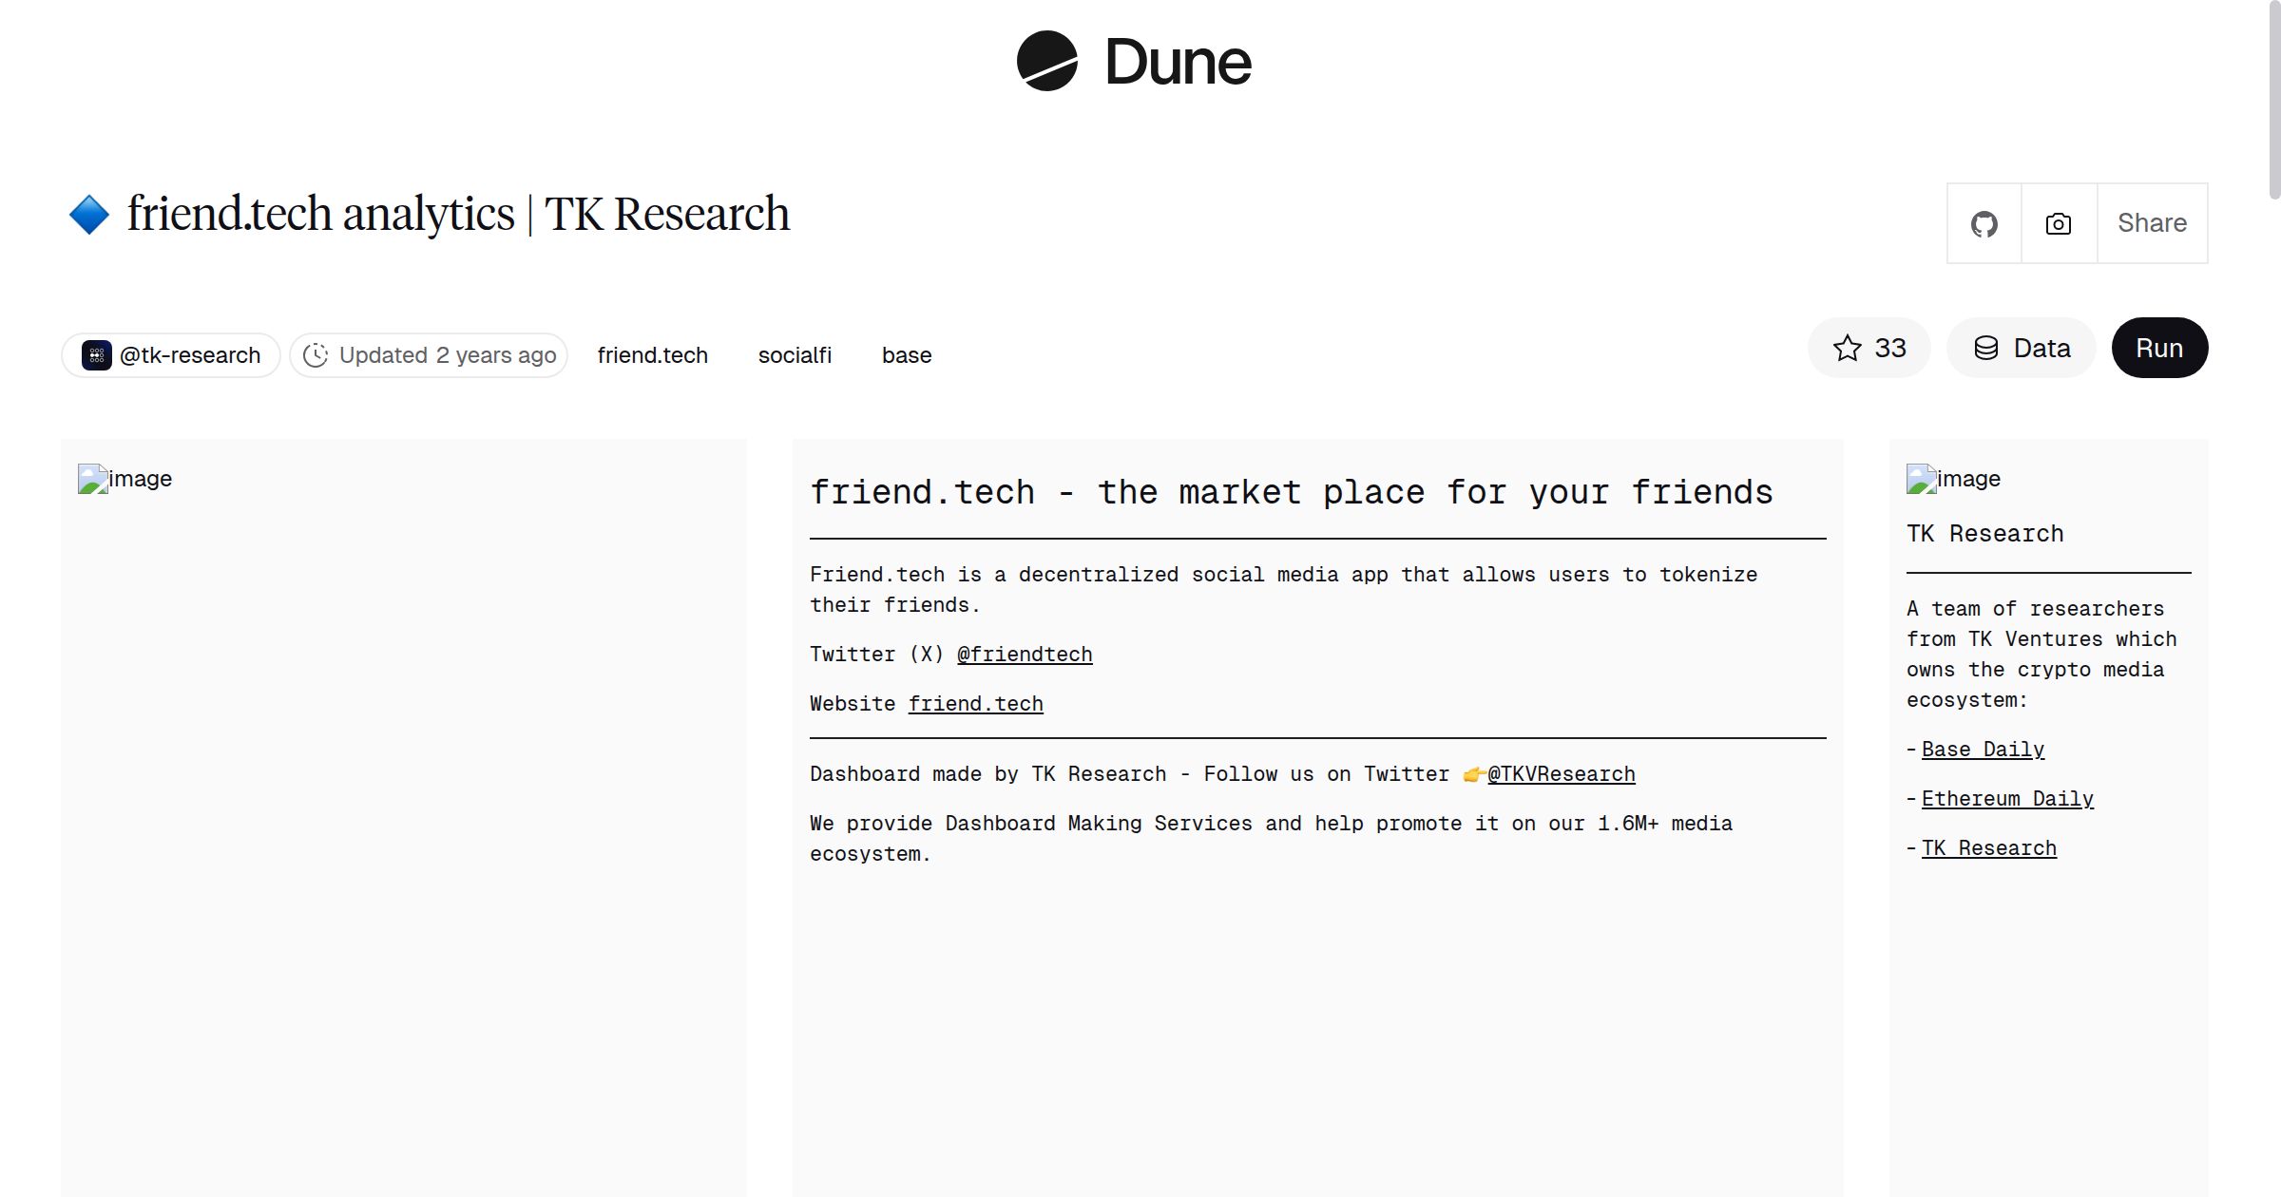Open the @friendtech Twitter link
Viewport: 2281px width, 1197px height.
[1024, 655]
